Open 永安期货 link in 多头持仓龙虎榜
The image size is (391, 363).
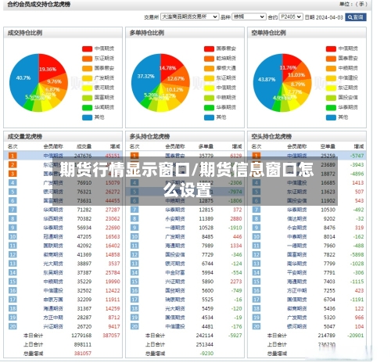(175, 218)
